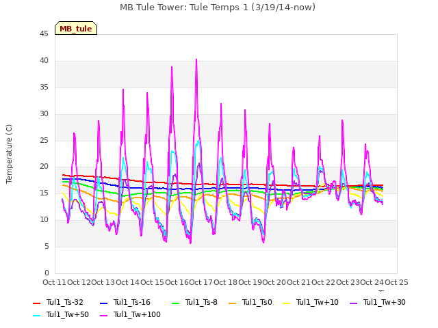Screen dimensions: 438x328
Task: Select the Tul1_Tw+30 legend entry
Action: pyautogui.click(x=377, y=302)
